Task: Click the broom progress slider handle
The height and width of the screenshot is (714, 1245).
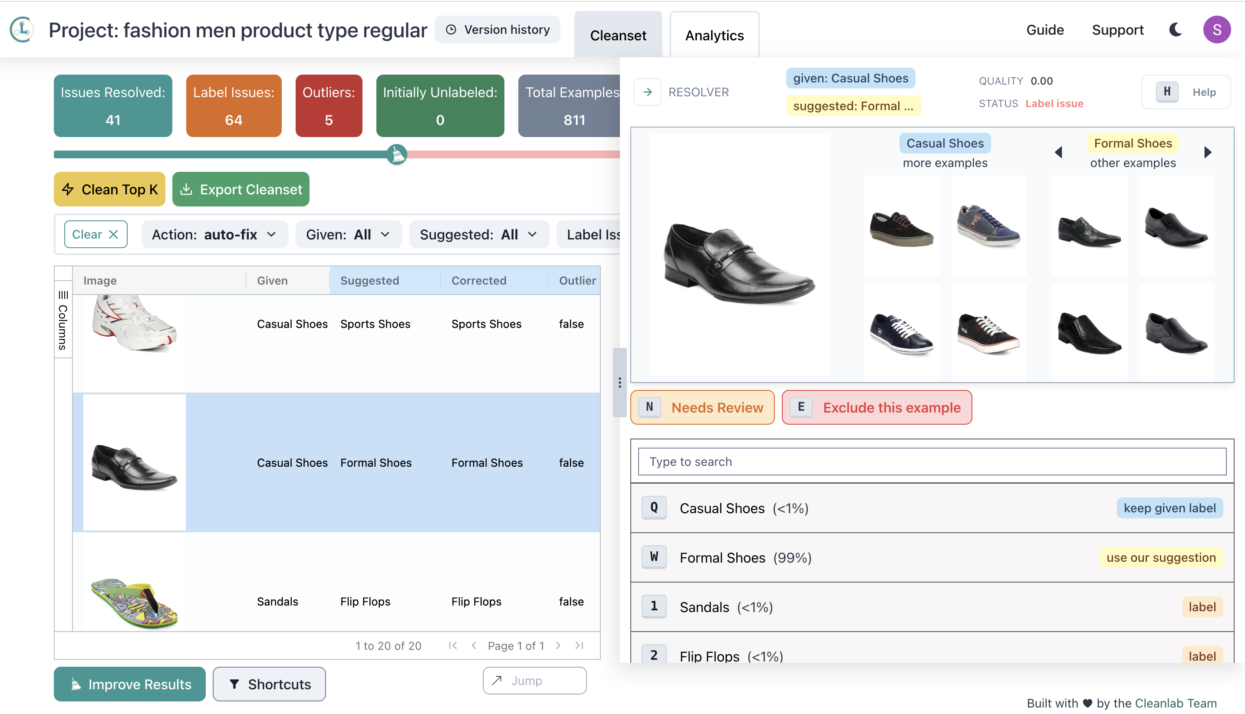Action: (396, 154)
